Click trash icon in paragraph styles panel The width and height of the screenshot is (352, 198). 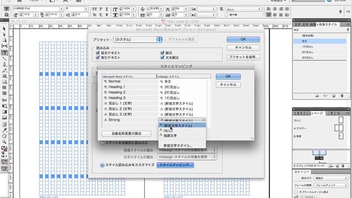pyautogui.click(x=342, y=96)
